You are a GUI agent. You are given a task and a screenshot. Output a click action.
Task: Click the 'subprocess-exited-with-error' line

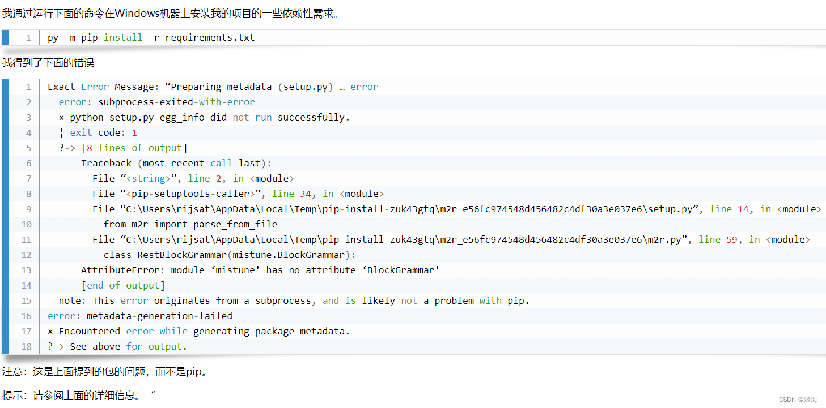tap(157, 102)
